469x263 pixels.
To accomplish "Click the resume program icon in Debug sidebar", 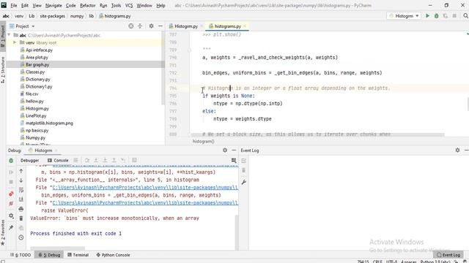I will (11, 172).
